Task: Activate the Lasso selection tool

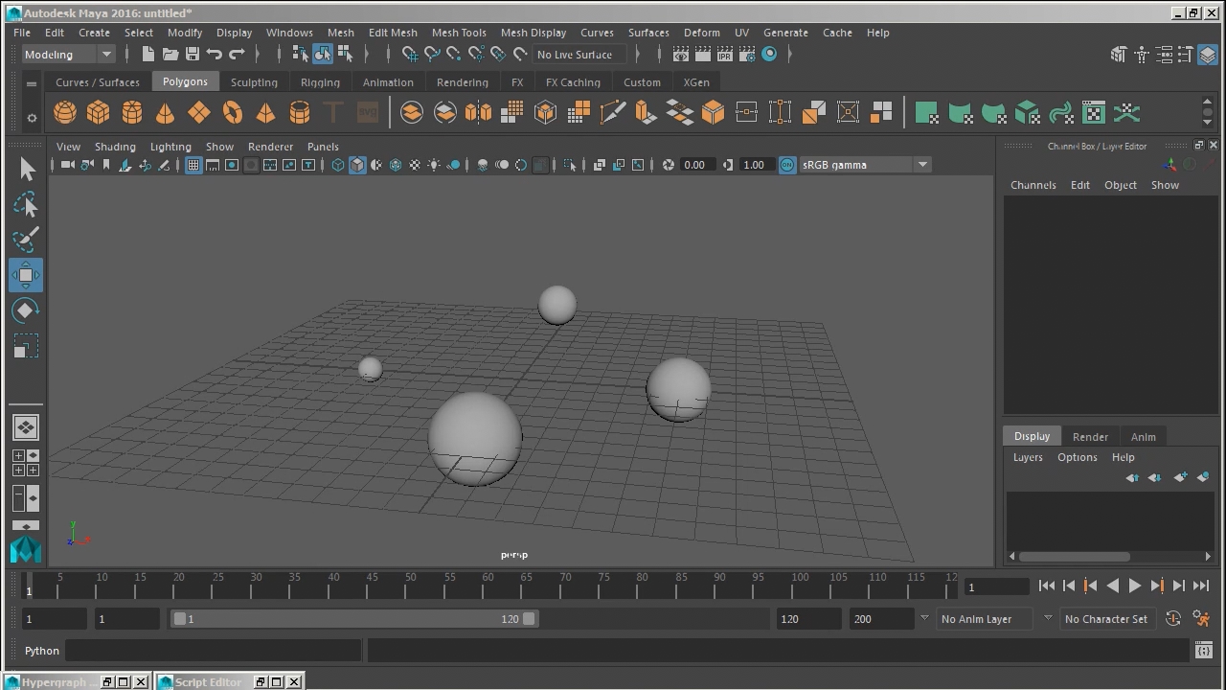Action: 26,205
